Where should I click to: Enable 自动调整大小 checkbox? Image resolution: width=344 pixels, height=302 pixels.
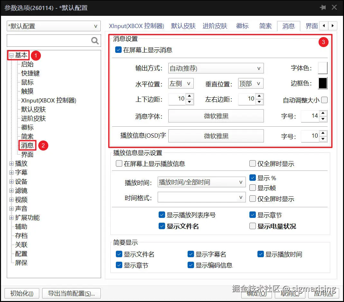click(324, 100)
